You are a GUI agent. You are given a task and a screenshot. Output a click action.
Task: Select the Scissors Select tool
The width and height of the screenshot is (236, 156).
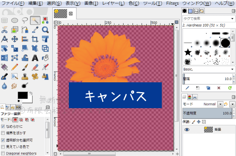tap(4, 30)
